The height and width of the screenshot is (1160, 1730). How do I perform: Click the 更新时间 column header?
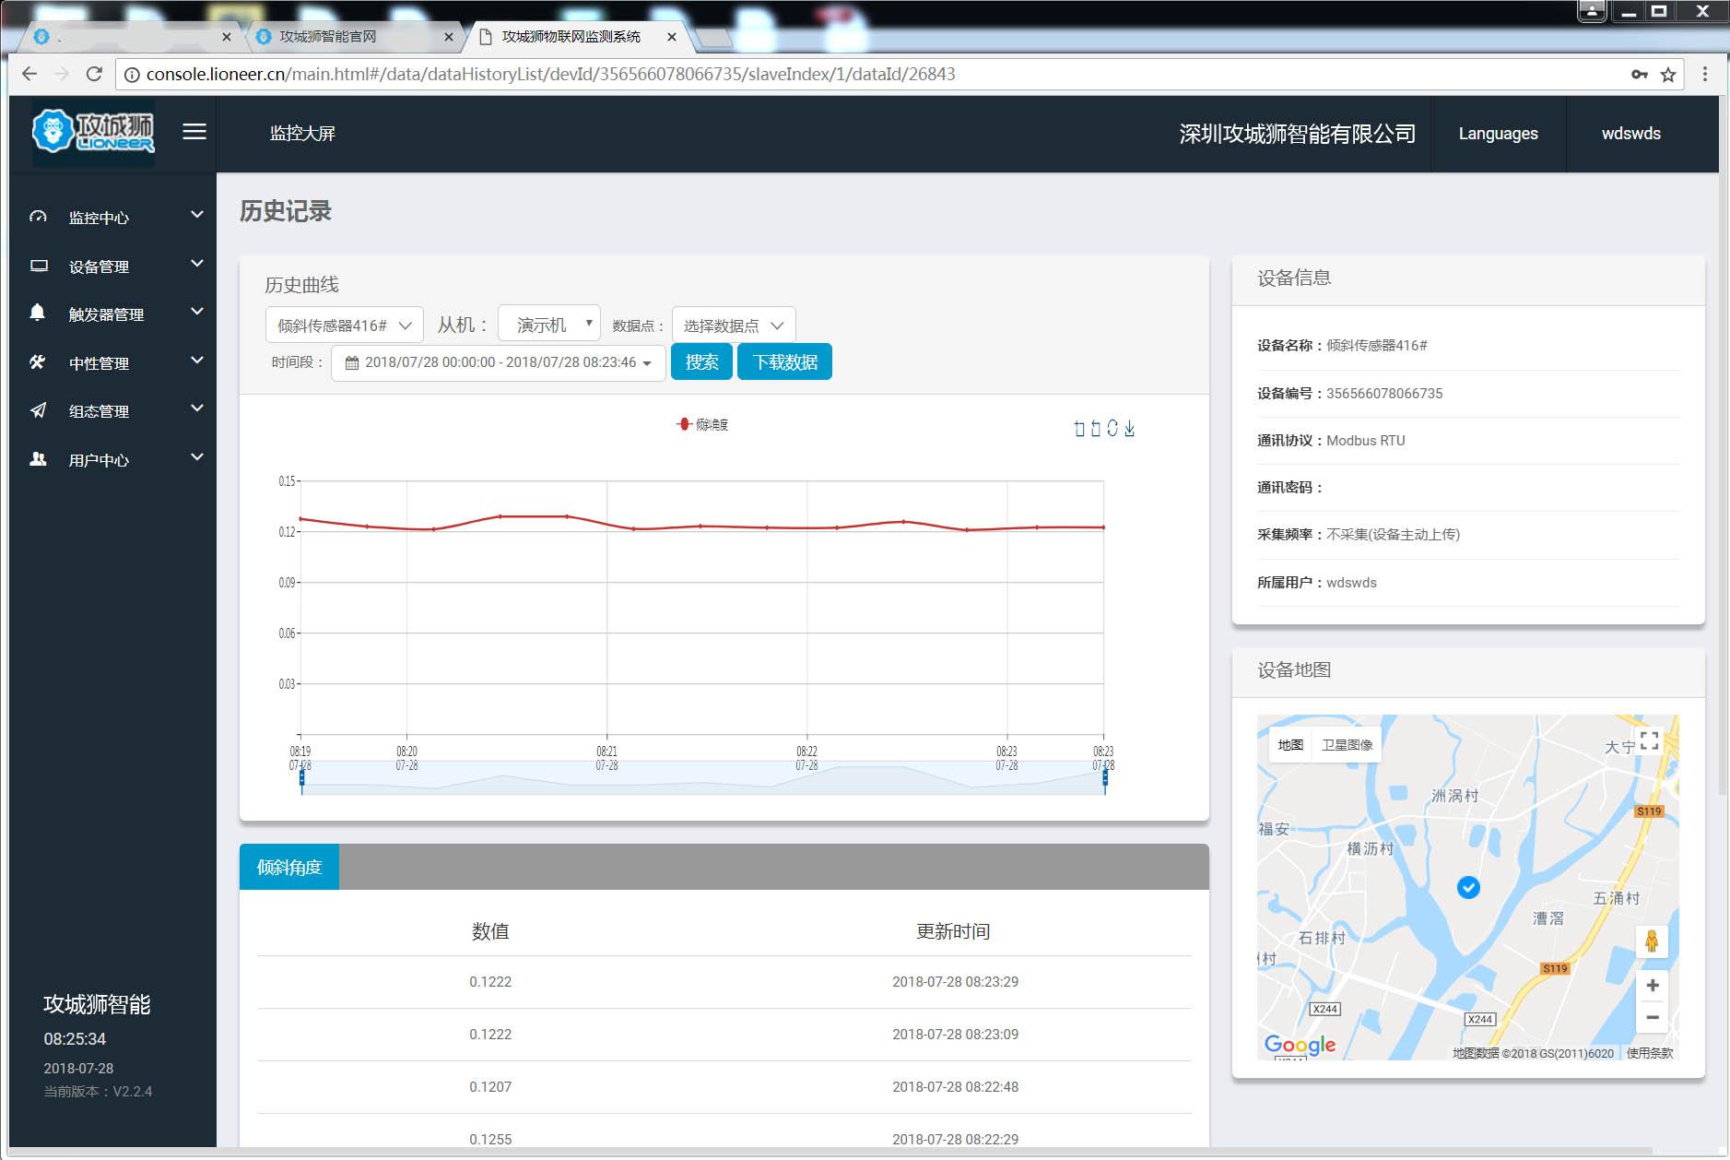tap(953, 931)
